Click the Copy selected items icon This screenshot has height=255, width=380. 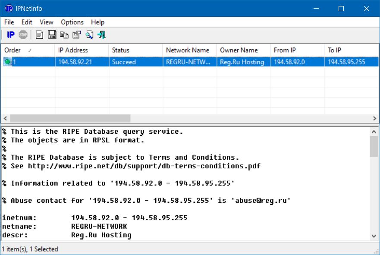coord(64,35)
